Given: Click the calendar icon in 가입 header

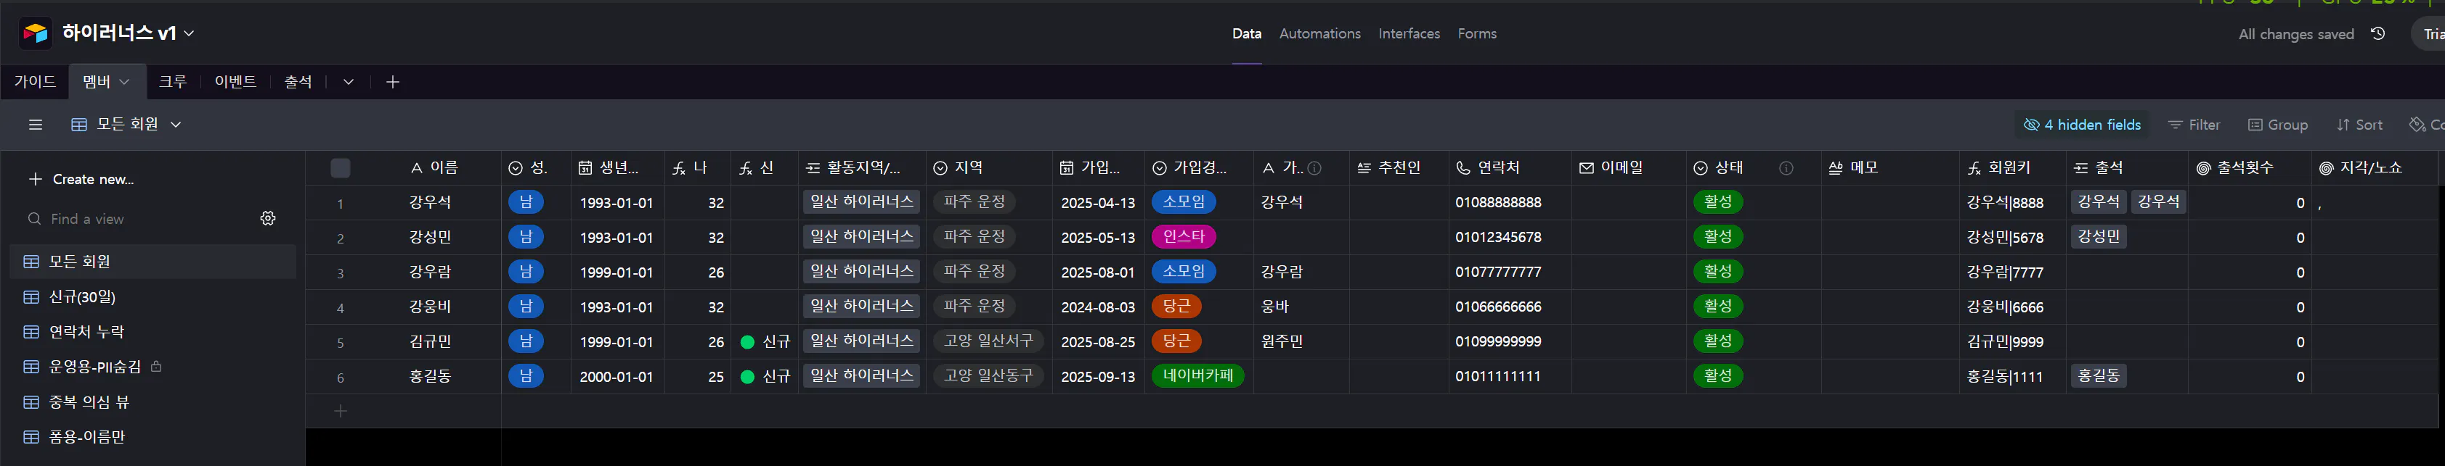Looking at the screenshot, I should [x=1067, y=167].
